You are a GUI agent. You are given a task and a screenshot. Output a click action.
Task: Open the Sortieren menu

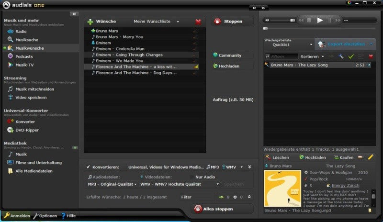pos(312,56)
